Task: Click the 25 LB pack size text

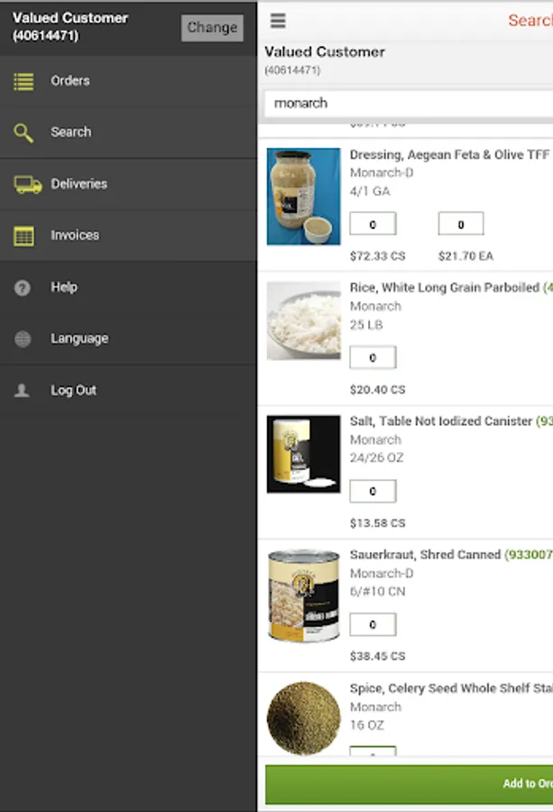Action: click(366, 325)
